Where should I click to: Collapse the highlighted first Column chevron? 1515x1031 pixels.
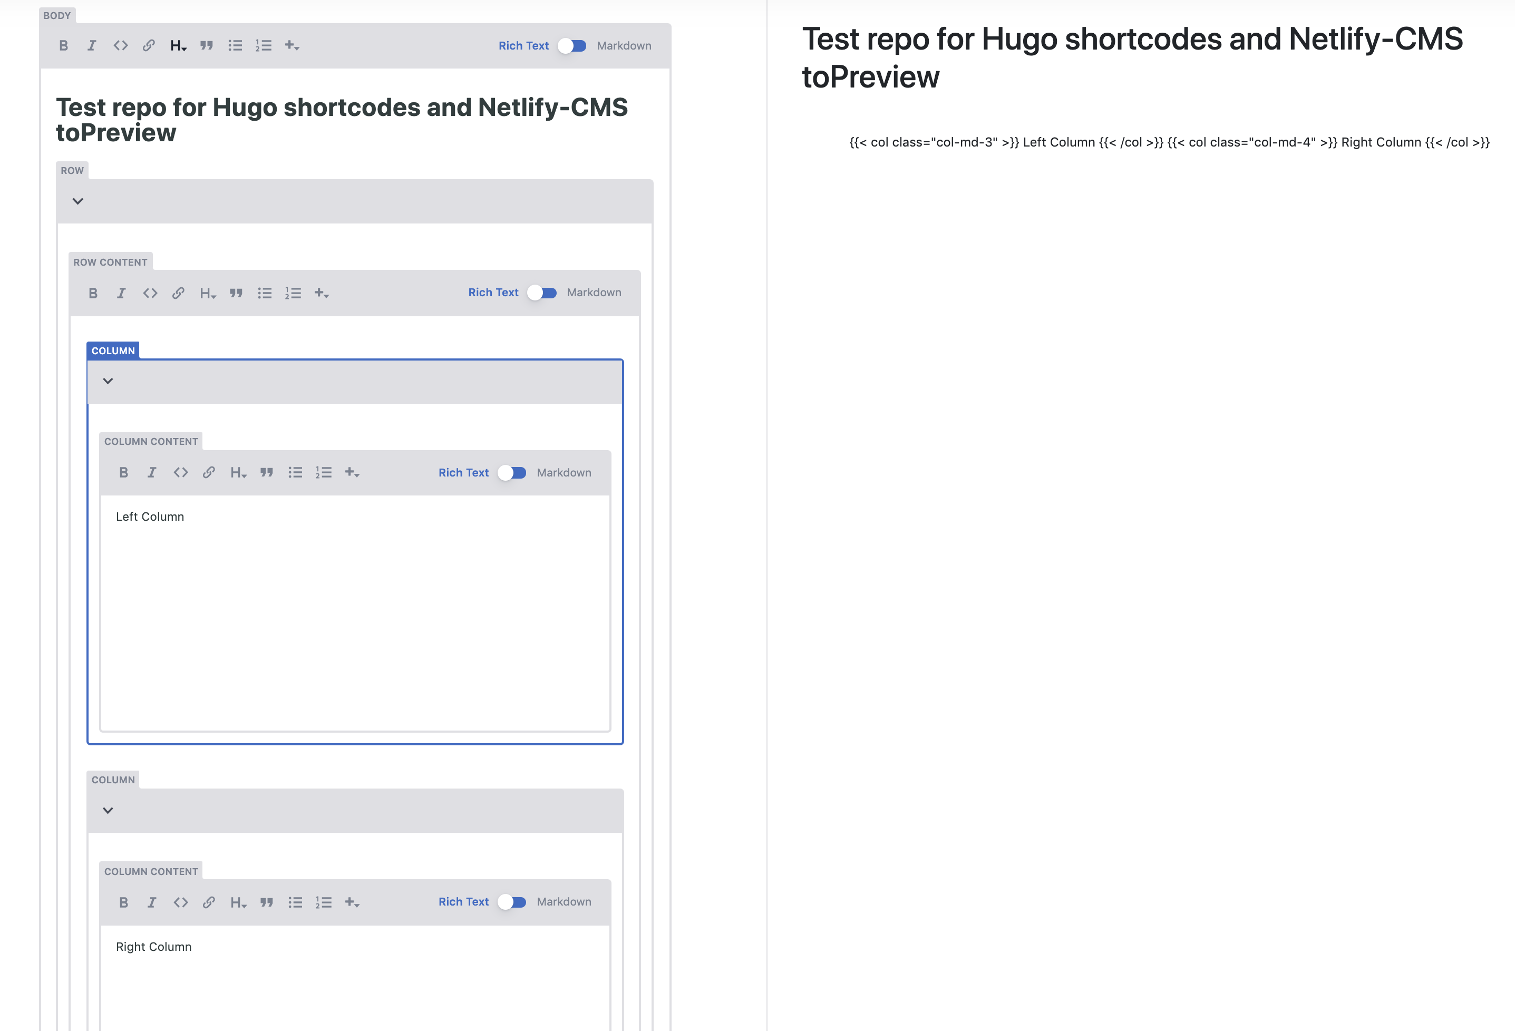[108, 381]
